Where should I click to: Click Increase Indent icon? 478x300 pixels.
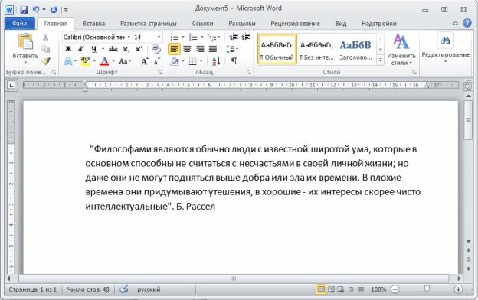tap(246, 37)
